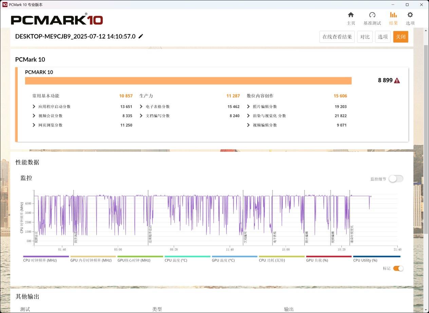Screen dimensions: 429x313
Task: Click the PCMark 10 logo
Action: (57, 19)
